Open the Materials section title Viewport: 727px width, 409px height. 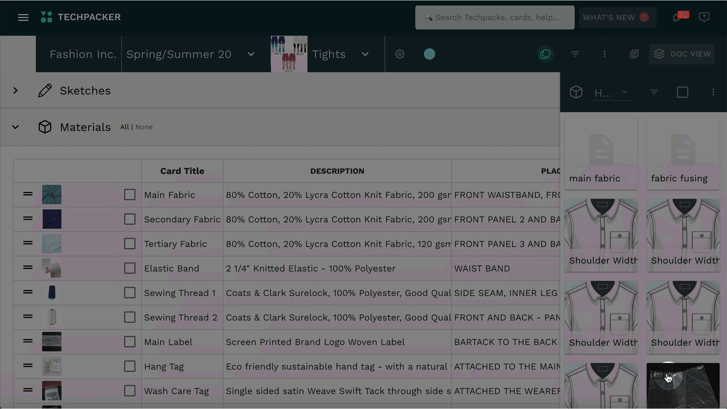(x=85, y=127)
